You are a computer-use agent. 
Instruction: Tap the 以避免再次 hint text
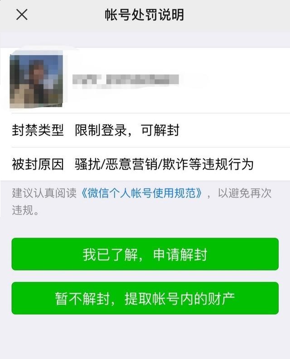point(244,193)
